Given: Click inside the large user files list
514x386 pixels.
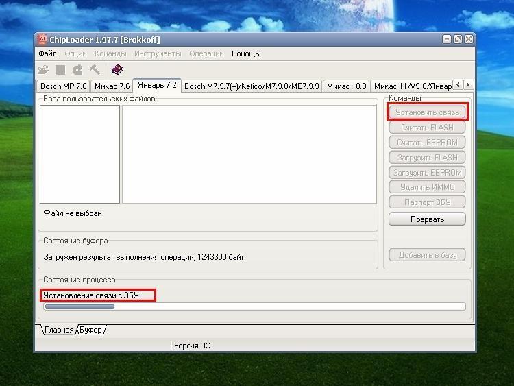Looking at the screenshot, I should click(x=249, y=154).
